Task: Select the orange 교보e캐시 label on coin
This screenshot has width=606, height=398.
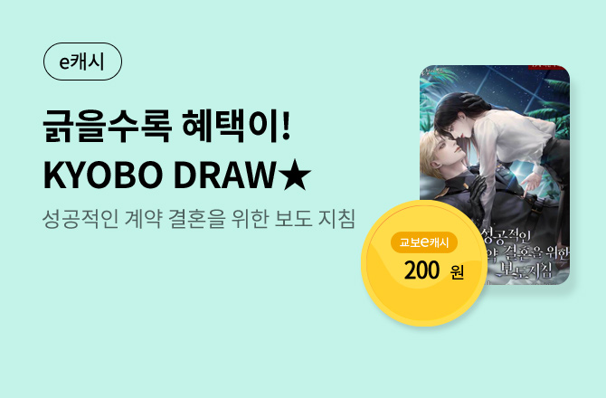Action: pyautogui.click(x=424, y=242)
